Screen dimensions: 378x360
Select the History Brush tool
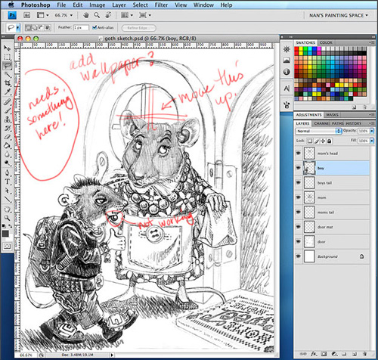point(8,128)
